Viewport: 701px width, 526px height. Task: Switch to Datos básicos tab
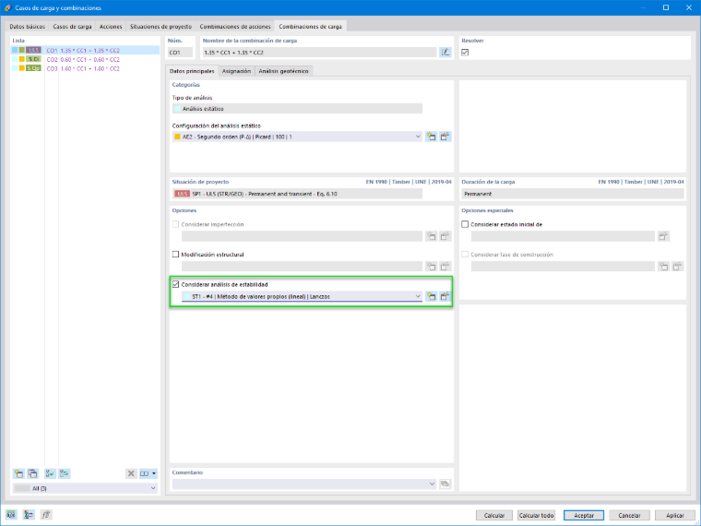(28, 27)
